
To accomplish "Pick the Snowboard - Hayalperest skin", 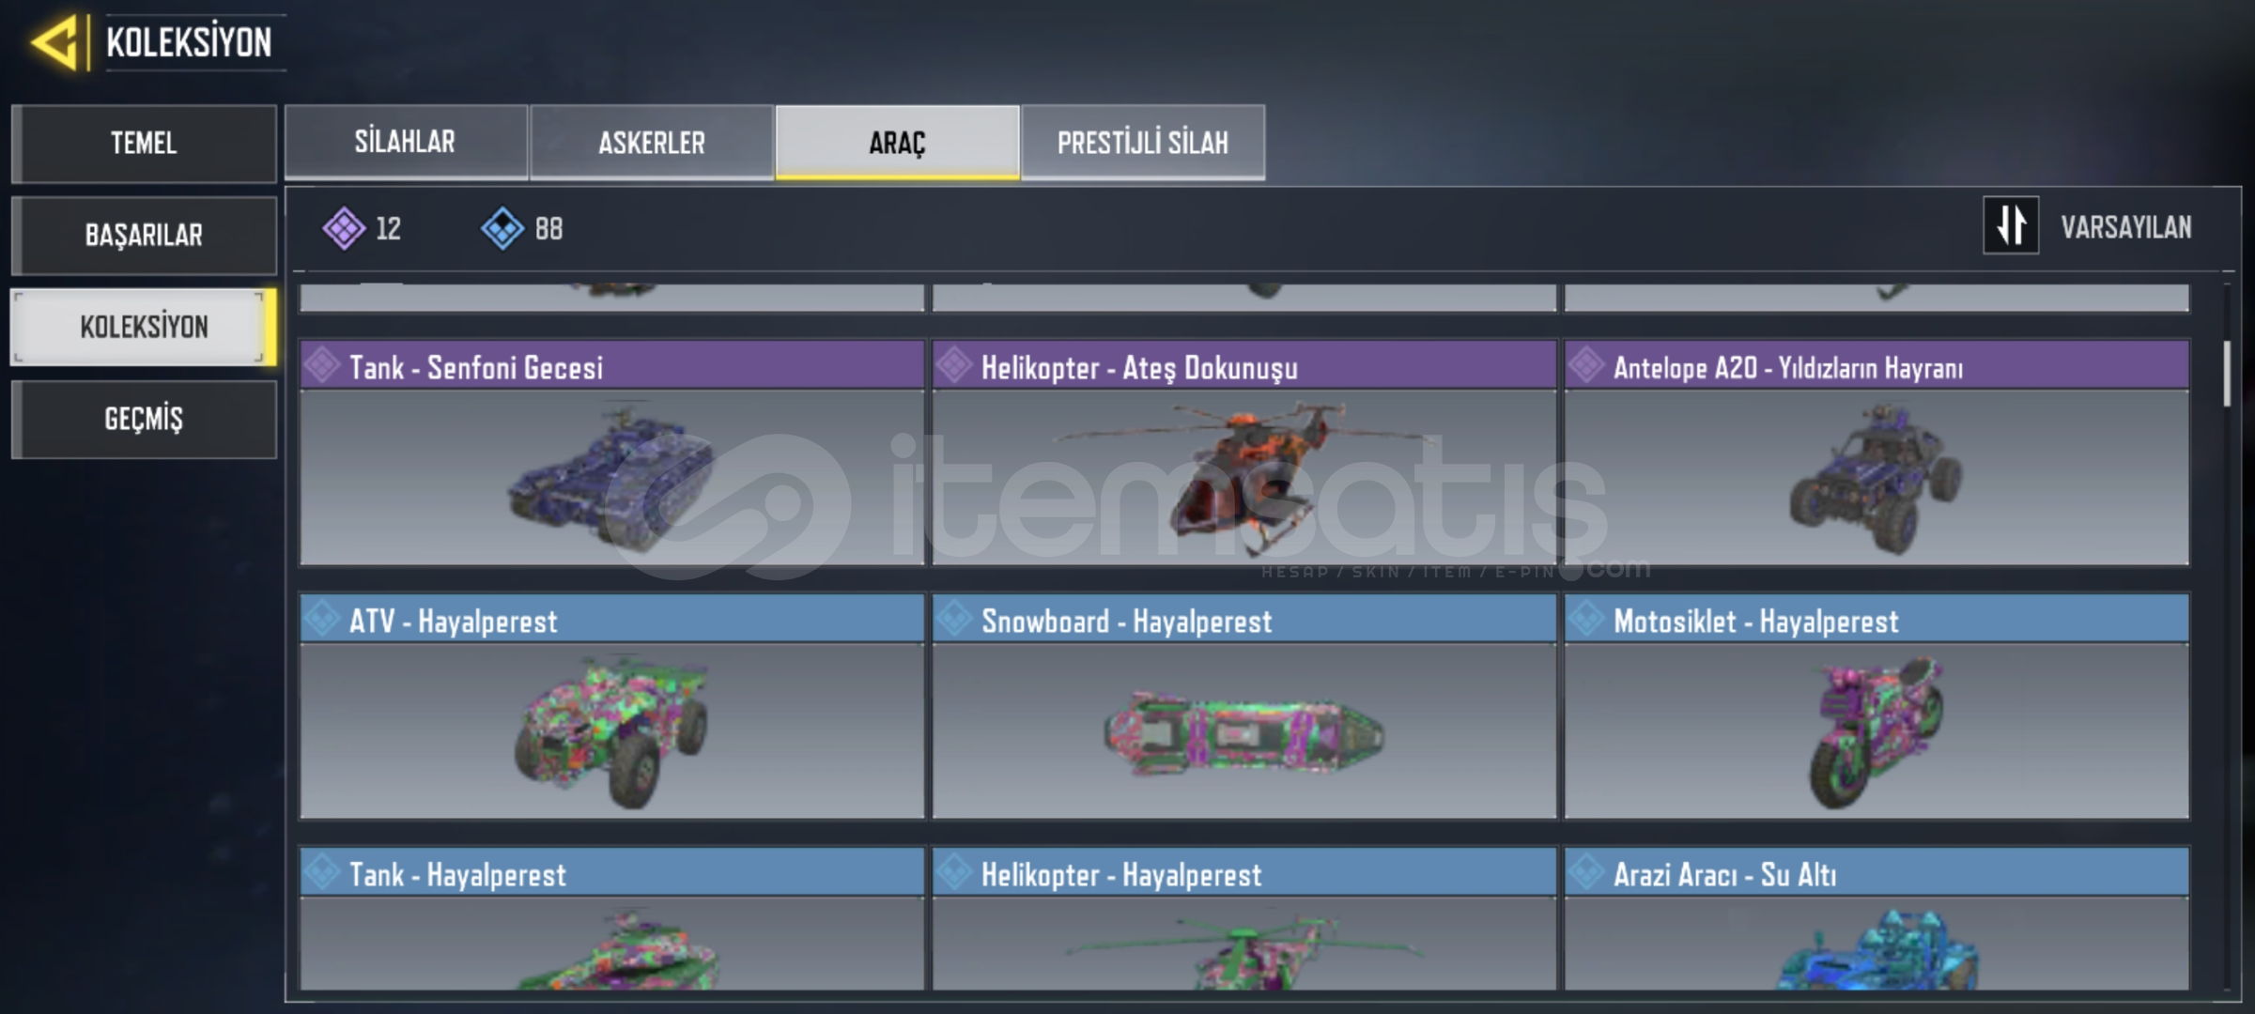I will point(1244,706).
